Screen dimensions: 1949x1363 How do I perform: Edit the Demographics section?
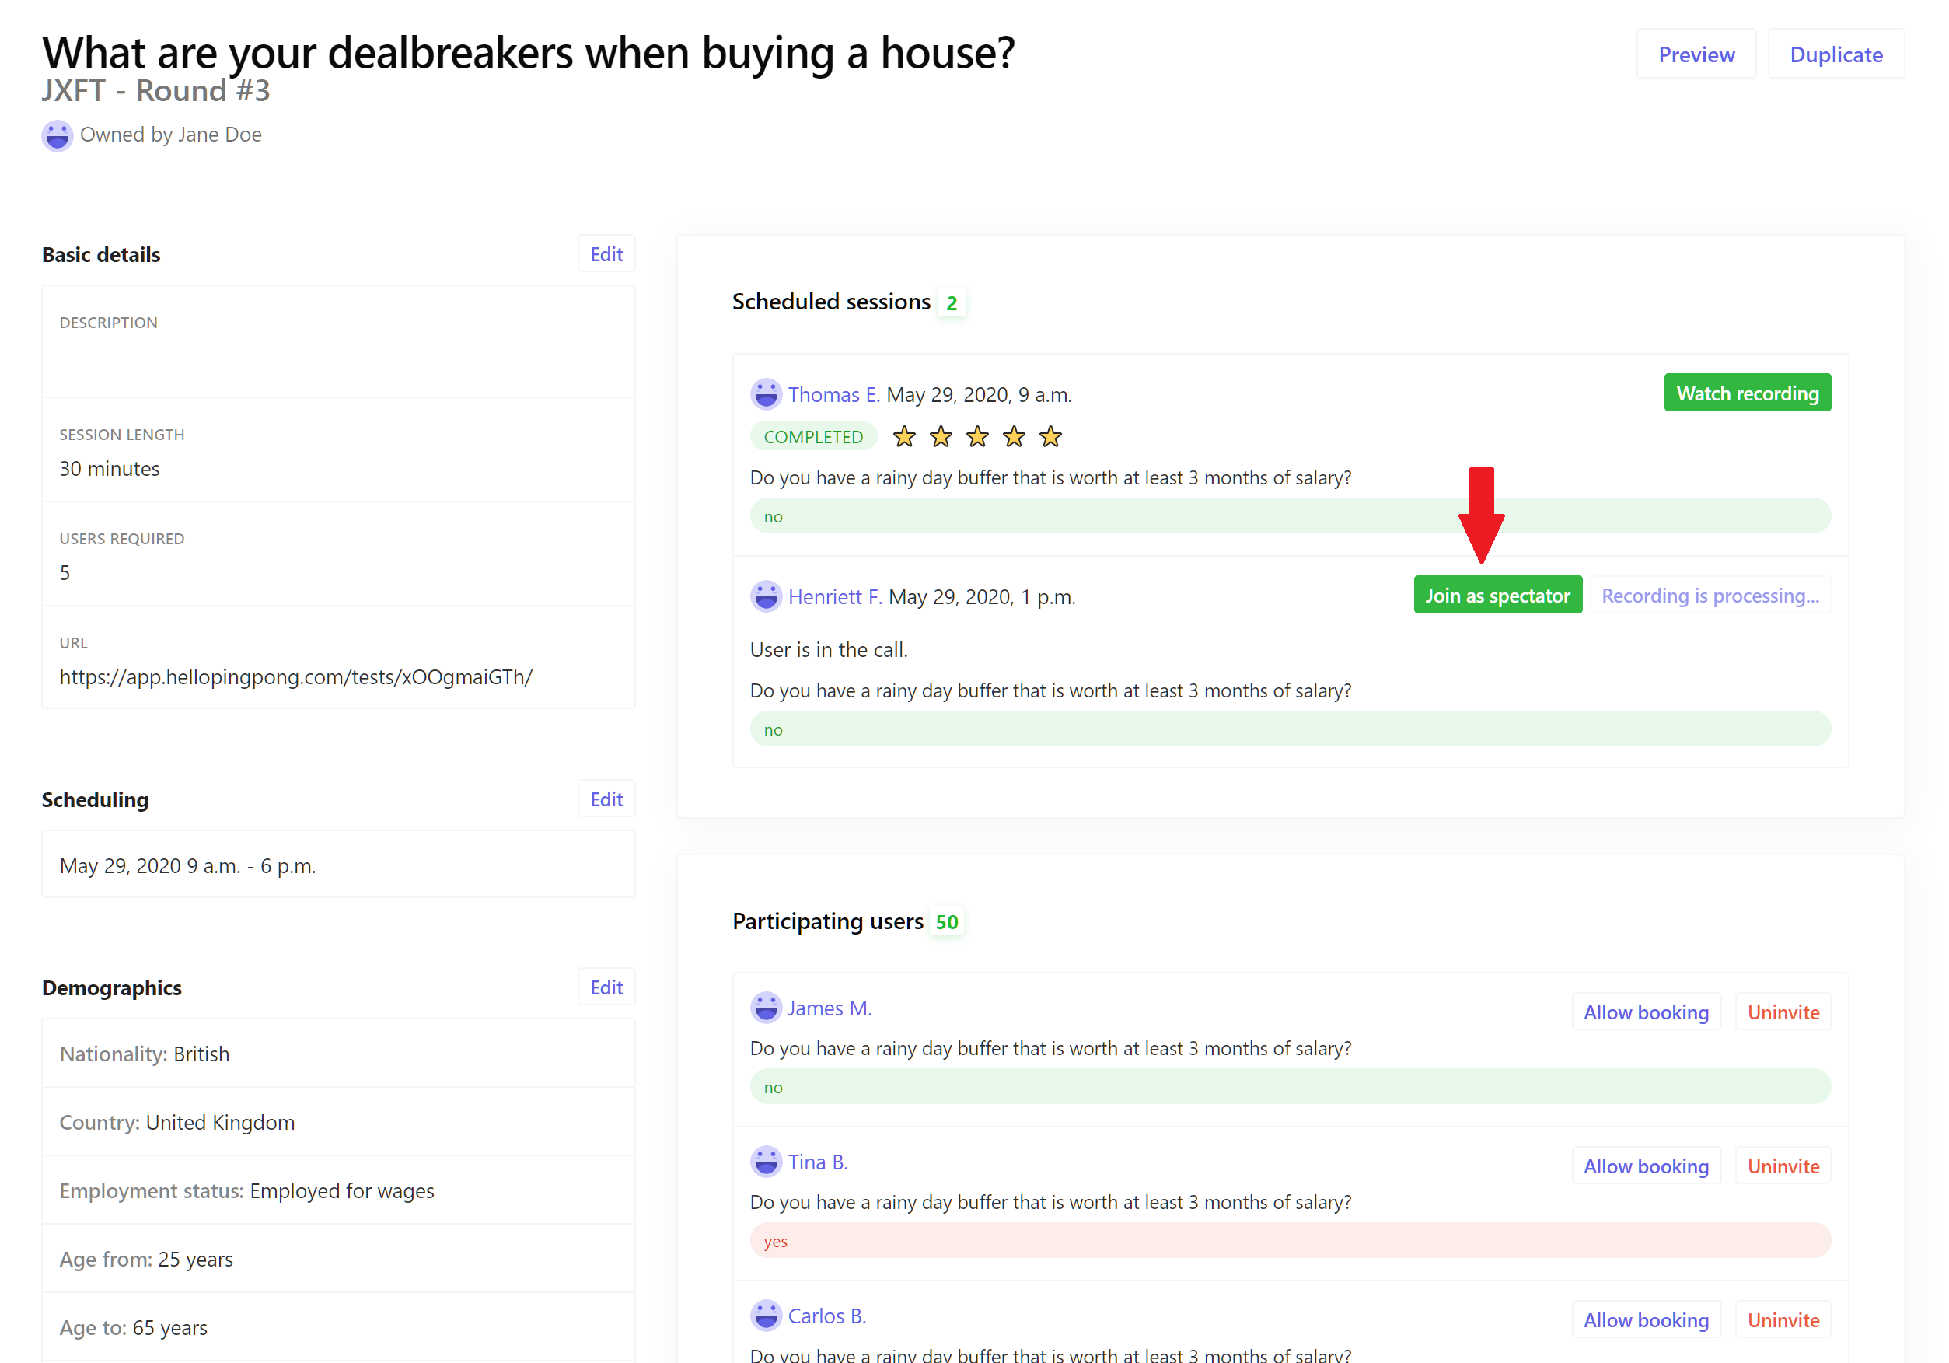pyautogui.click(x=606, y=987)
